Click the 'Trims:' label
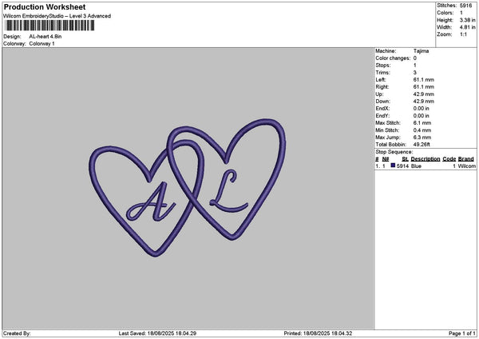 click(382, 73)
